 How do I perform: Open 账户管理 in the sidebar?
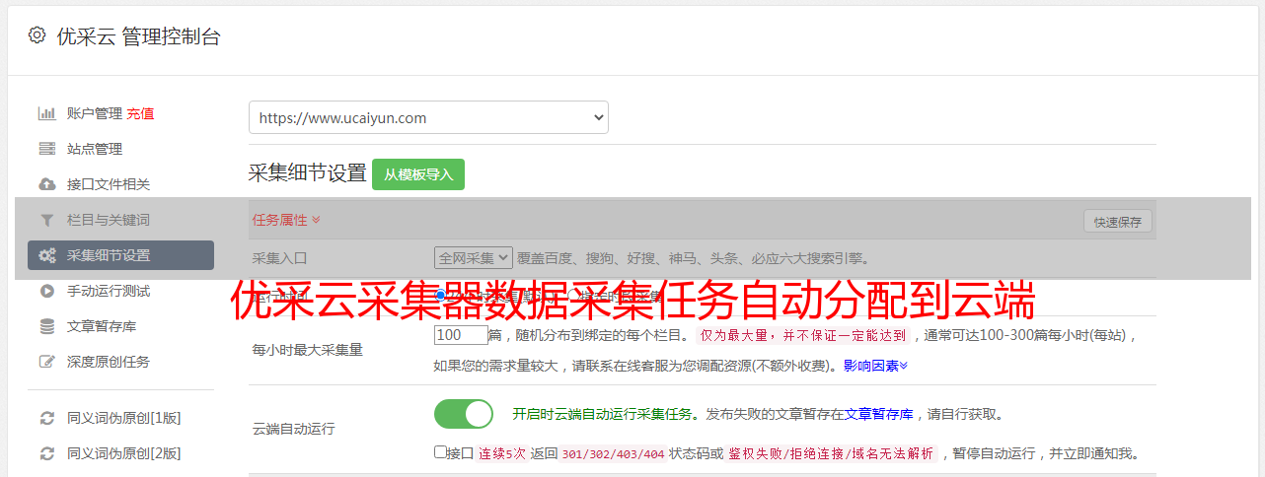coord(94,113)
